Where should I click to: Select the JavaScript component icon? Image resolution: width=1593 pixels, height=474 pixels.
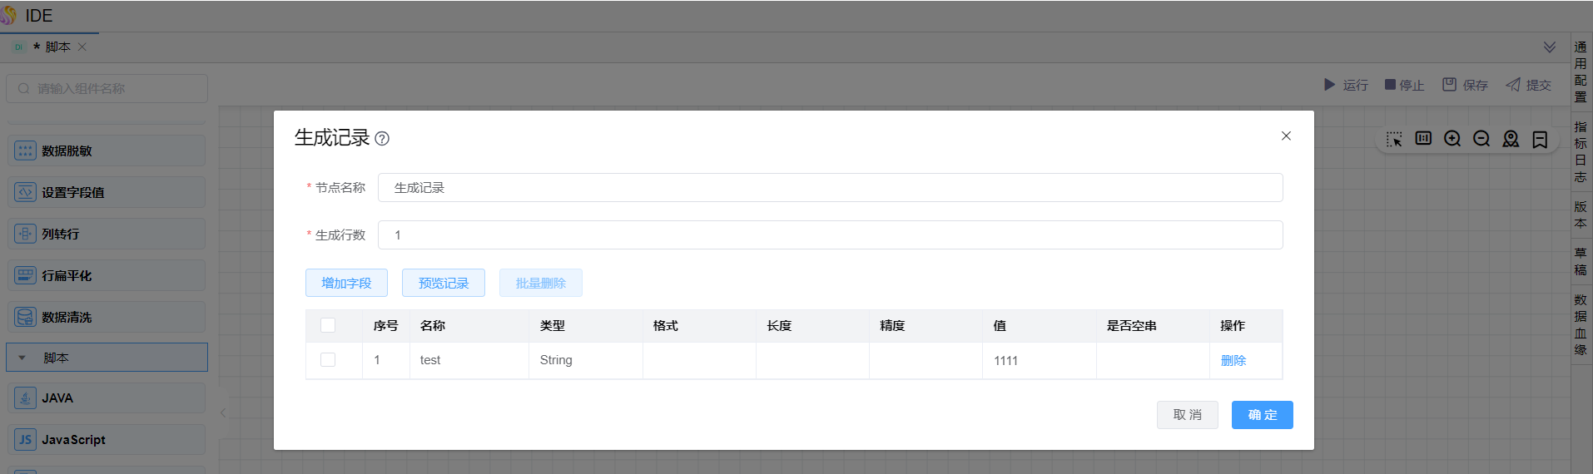tap(26, 440)
